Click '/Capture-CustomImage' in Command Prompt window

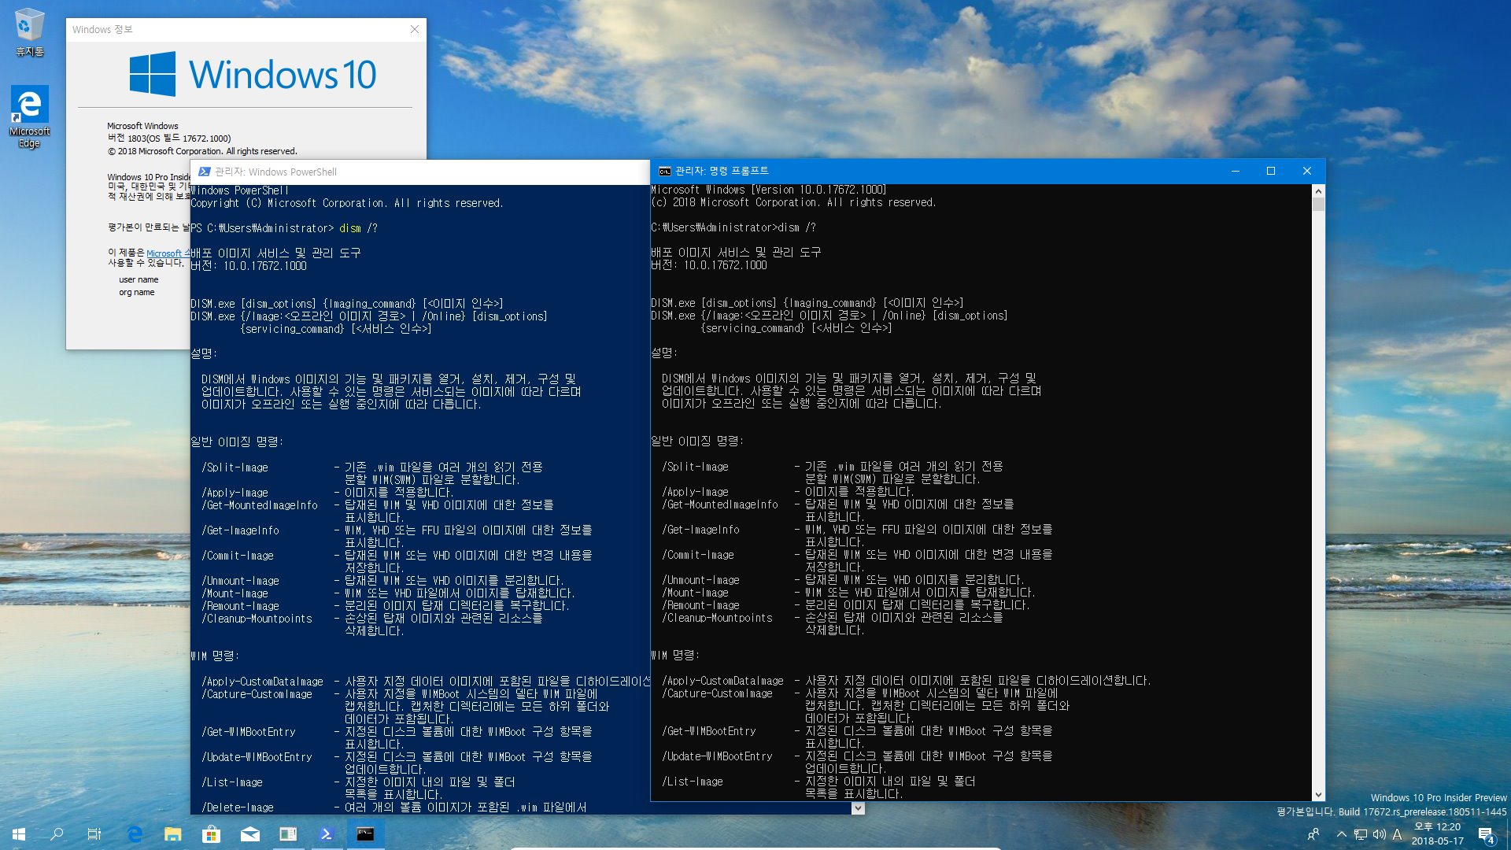click(717, 693)
